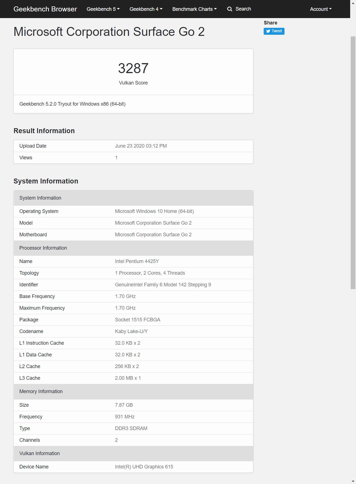Click the Search magnifier icon

point(229,9)
